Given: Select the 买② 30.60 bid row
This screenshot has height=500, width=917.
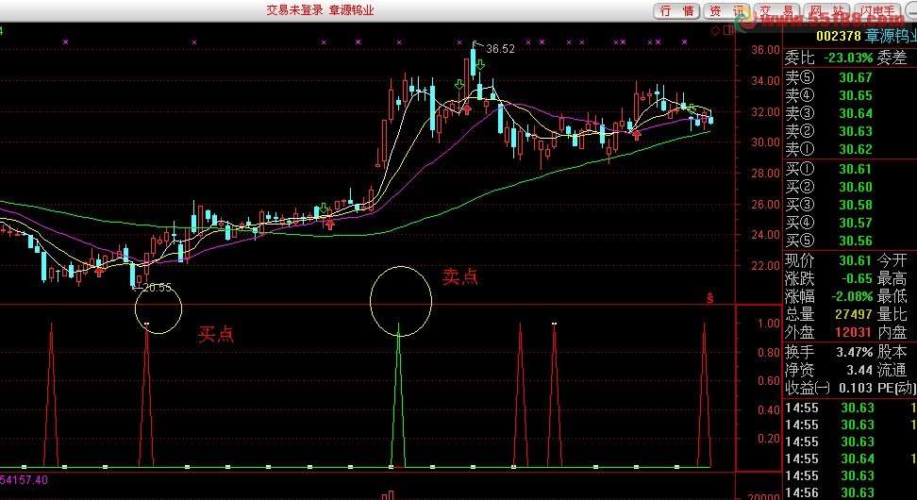Looking at the screenshot, I should 850,187.
